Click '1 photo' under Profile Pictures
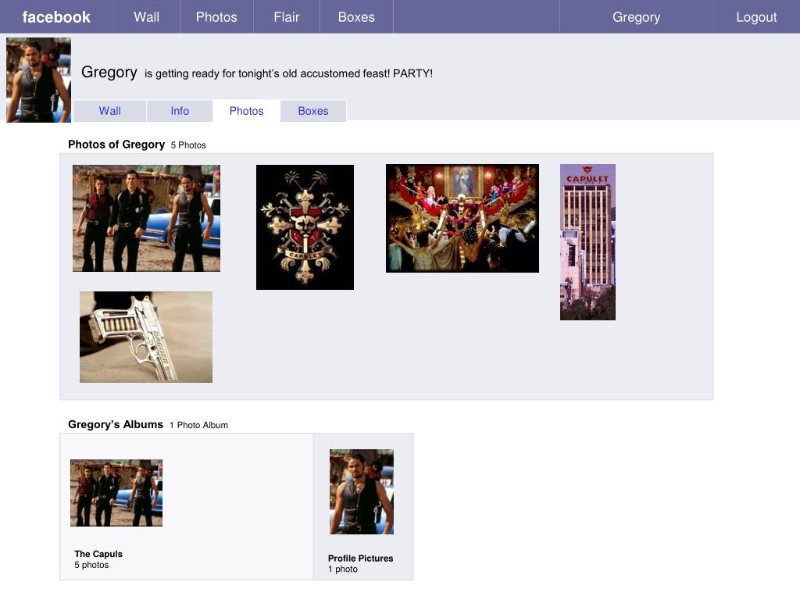The width and height of the screenshot is (800, 600). 343,569
